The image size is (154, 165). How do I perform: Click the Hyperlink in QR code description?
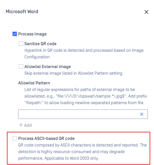tap(84, 54)
